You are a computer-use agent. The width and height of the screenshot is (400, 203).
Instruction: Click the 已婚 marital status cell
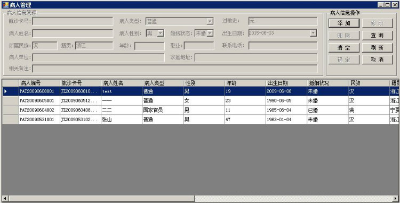[327, 110]
